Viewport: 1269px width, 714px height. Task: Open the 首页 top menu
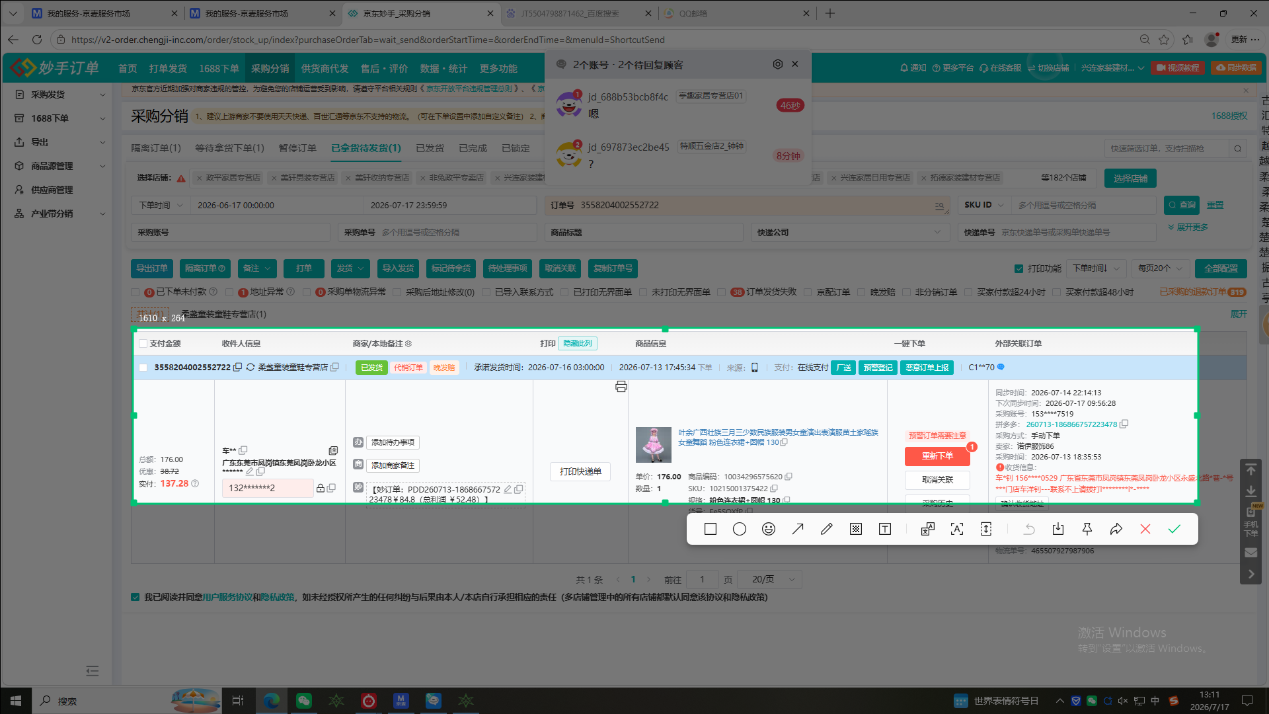point(128,69)
